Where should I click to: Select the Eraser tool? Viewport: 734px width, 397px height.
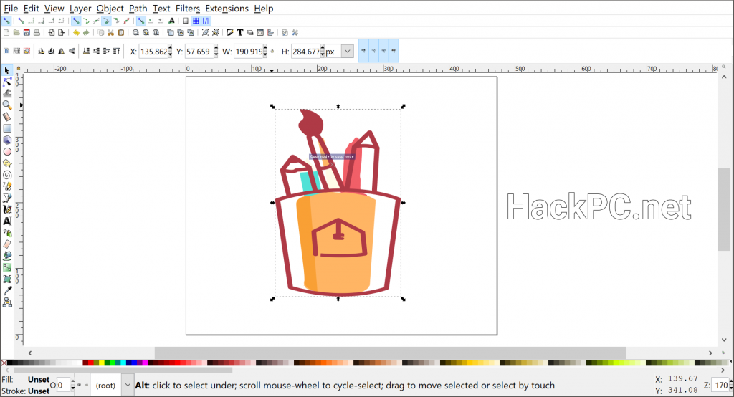pos(7,244)
